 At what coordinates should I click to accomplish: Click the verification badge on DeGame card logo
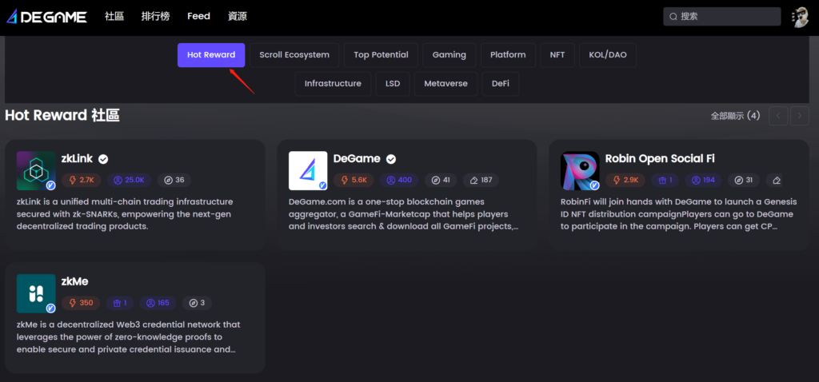click(323, 185)
